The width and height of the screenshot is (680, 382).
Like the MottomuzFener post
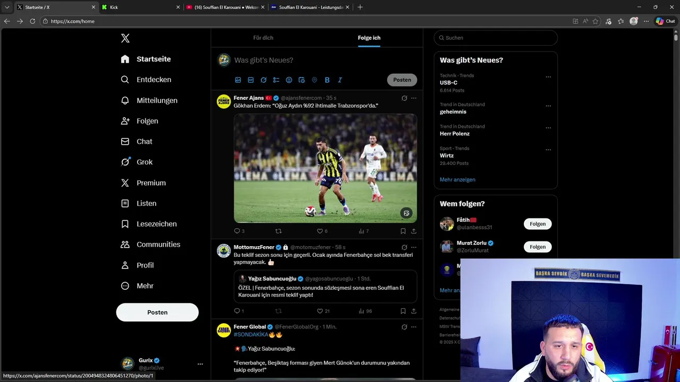(x=320, y=311)
